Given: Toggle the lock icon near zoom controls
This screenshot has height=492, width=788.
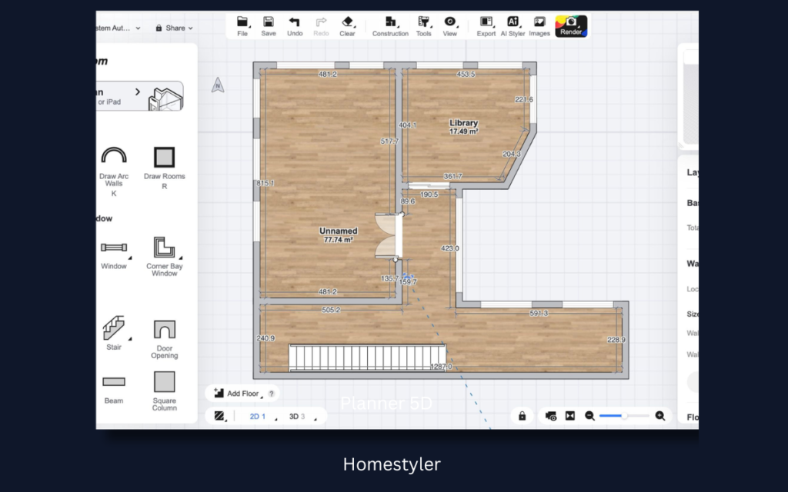Looking at the screenshot, I should pyautogui.click(x=521, y=415).
